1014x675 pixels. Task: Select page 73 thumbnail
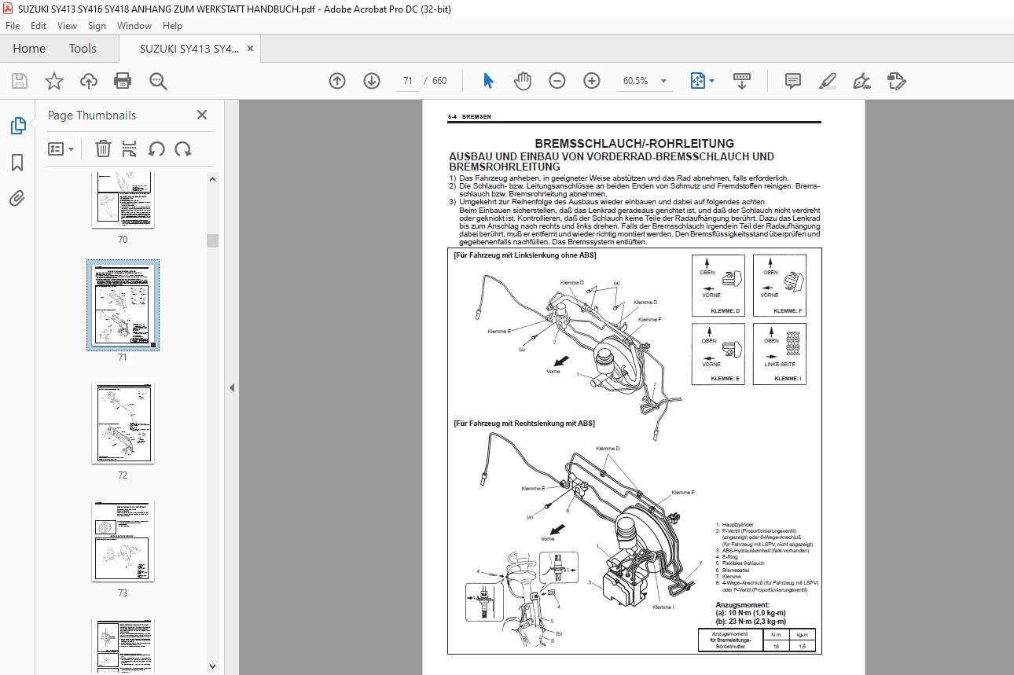tap(123, 541)
